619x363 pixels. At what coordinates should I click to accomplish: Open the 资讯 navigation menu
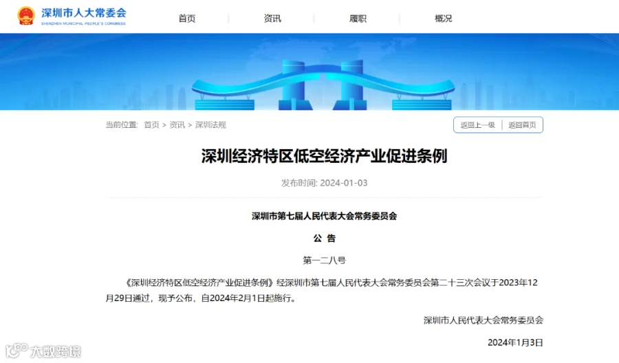272,19
